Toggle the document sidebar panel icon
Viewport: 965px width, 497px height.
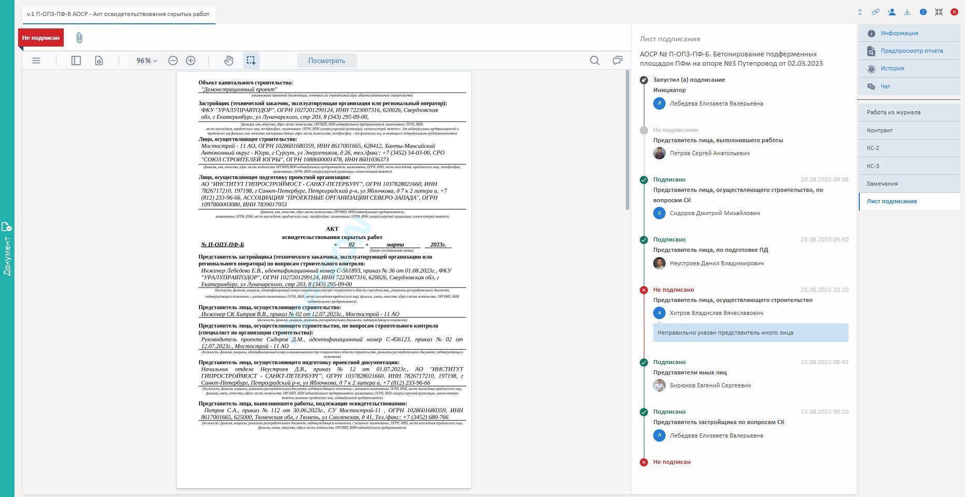point(76,61)
